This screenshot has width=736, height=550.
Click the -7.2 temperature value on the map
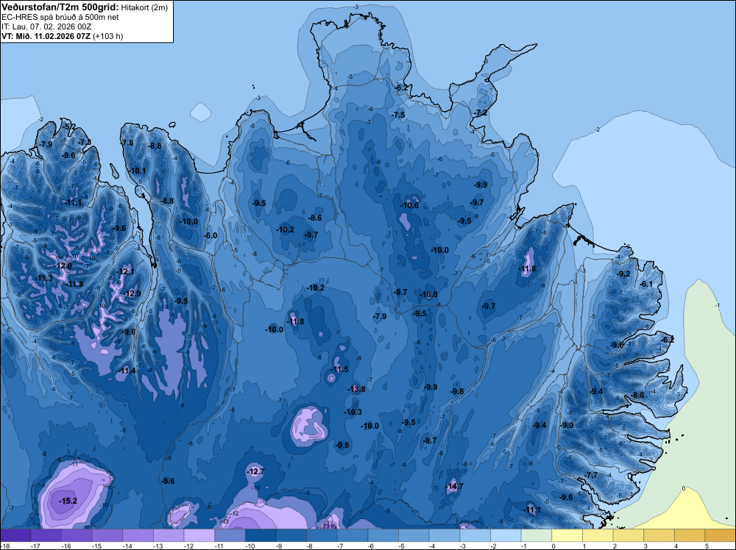coord(481,113)
